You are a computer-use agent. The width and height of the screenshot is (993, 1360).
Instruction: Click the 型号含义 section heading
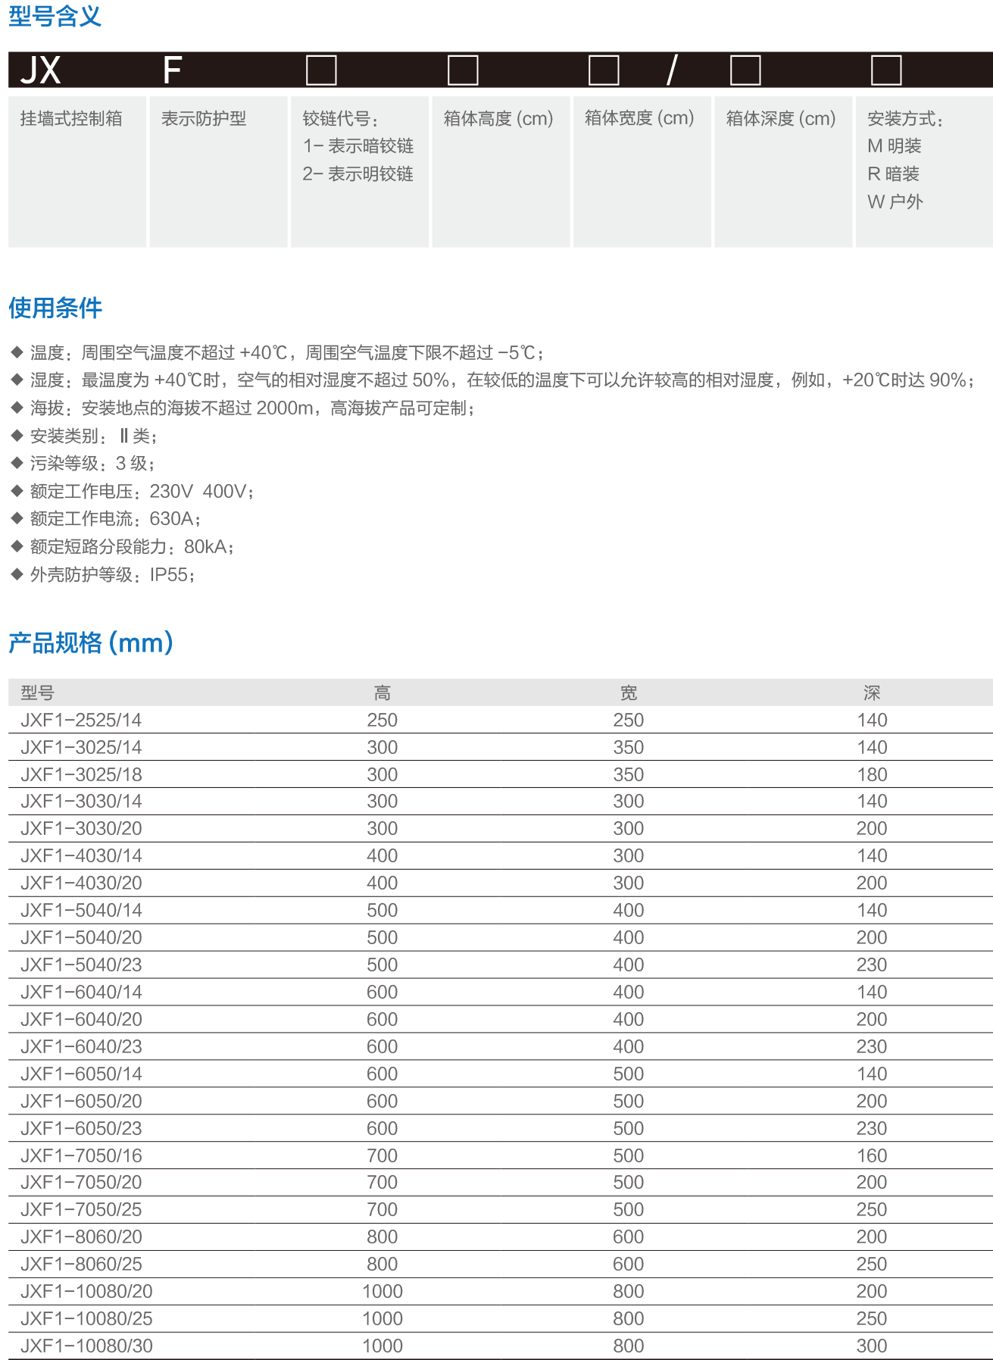55,16
